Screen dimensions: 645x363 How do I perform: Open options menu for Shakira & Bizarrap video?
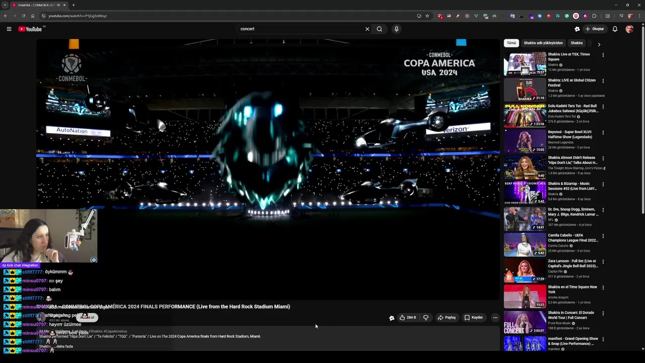coord(603,184)
